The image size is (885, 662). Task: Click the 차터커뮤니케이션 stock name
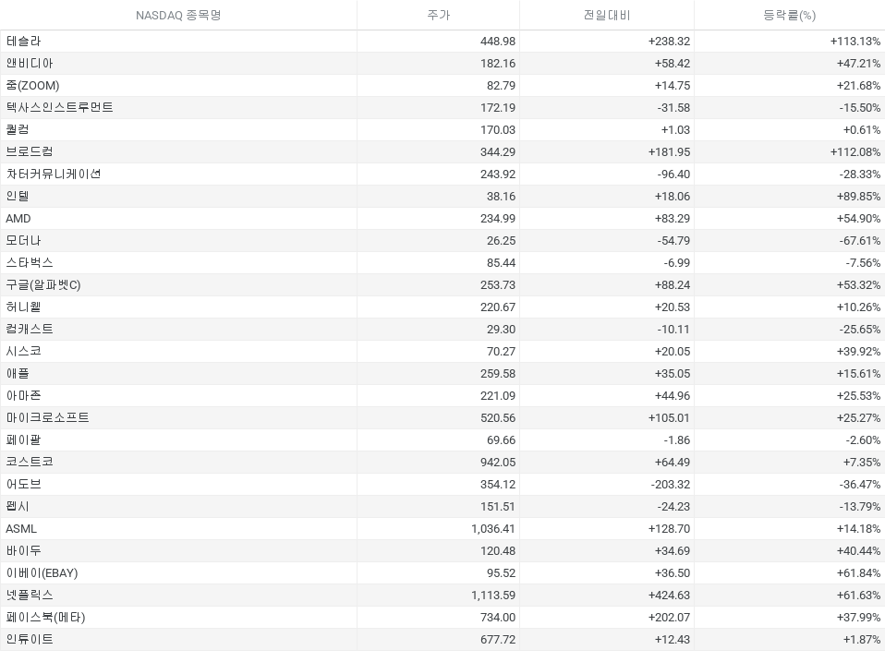(54, 175)
